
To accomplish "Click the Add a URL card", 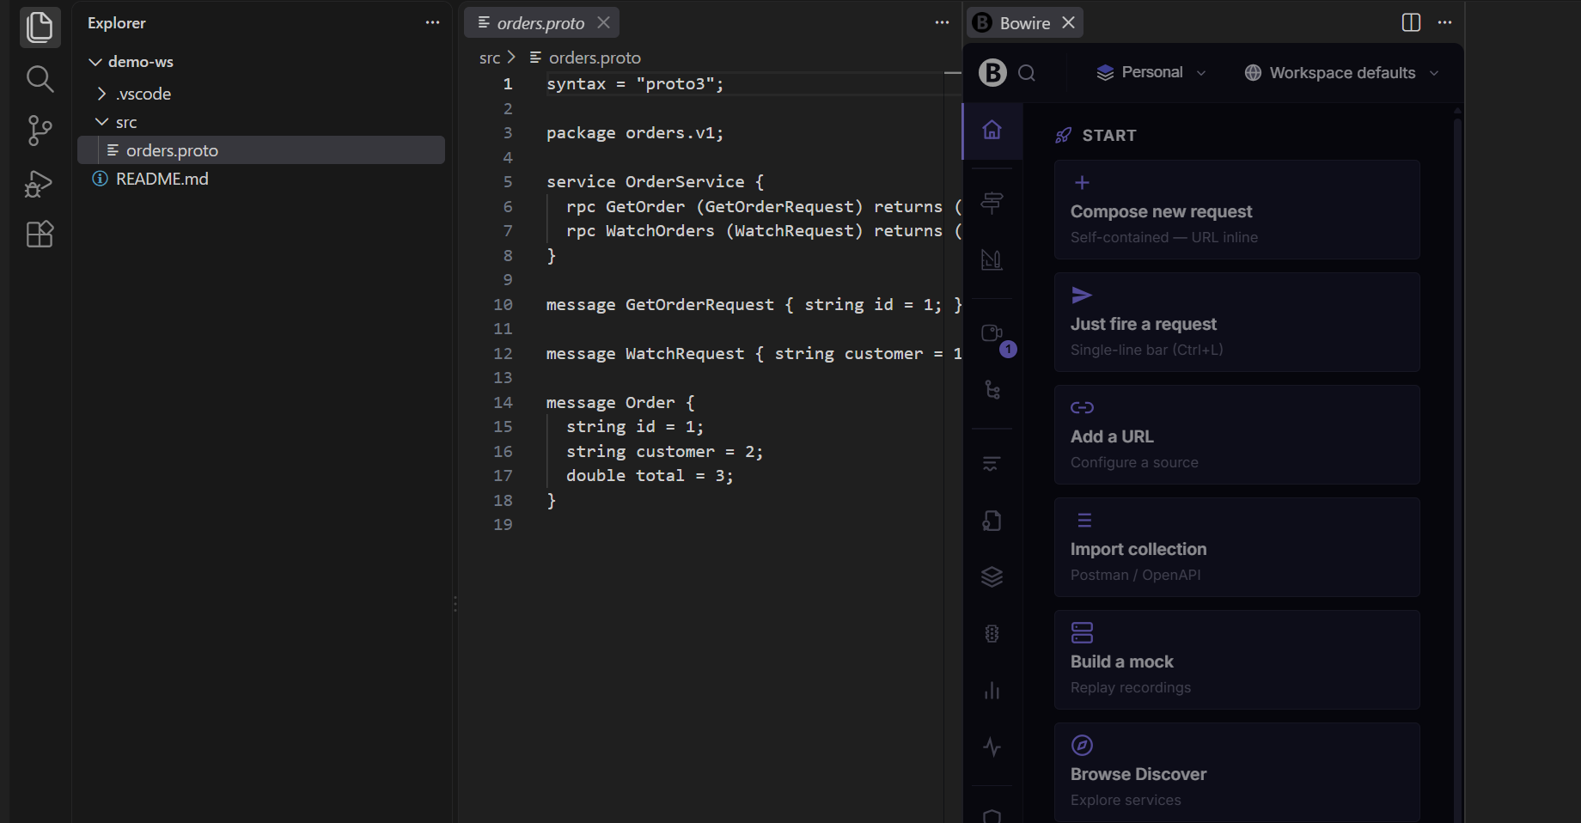I will tap(1236, 435).
